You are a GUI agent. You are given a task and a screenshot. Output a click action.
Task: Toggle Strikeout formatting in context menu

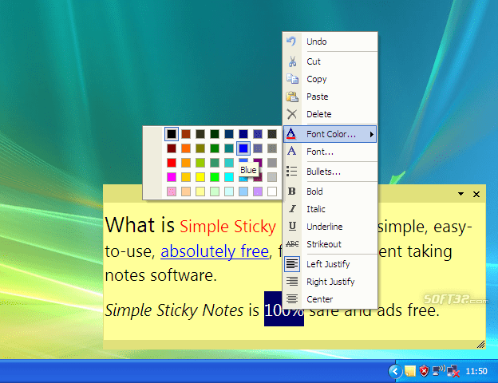(x=330, y=244)
